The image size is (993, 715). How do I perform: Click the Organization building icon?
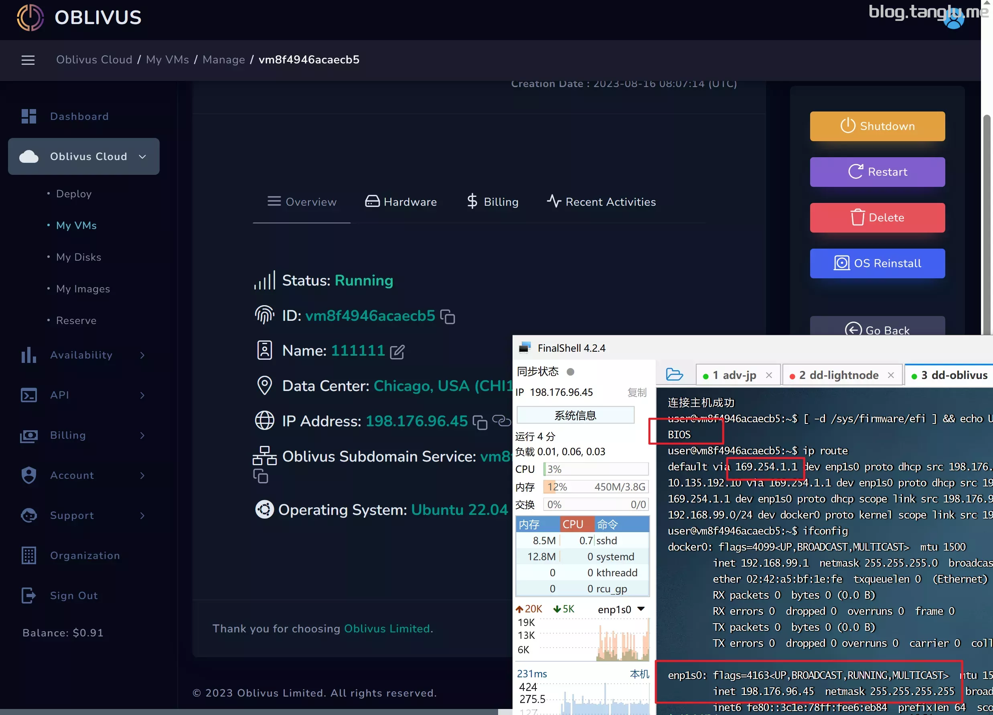tap(29, 555)
